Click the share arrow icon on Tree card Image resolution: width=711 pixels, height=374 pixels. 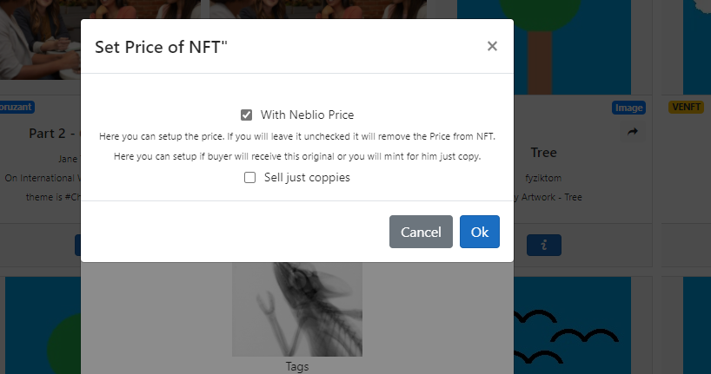pos(633,132)
